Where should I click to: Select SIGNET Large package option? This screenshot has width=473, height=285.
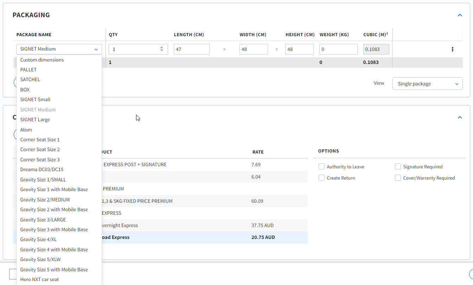pos(59,119)
